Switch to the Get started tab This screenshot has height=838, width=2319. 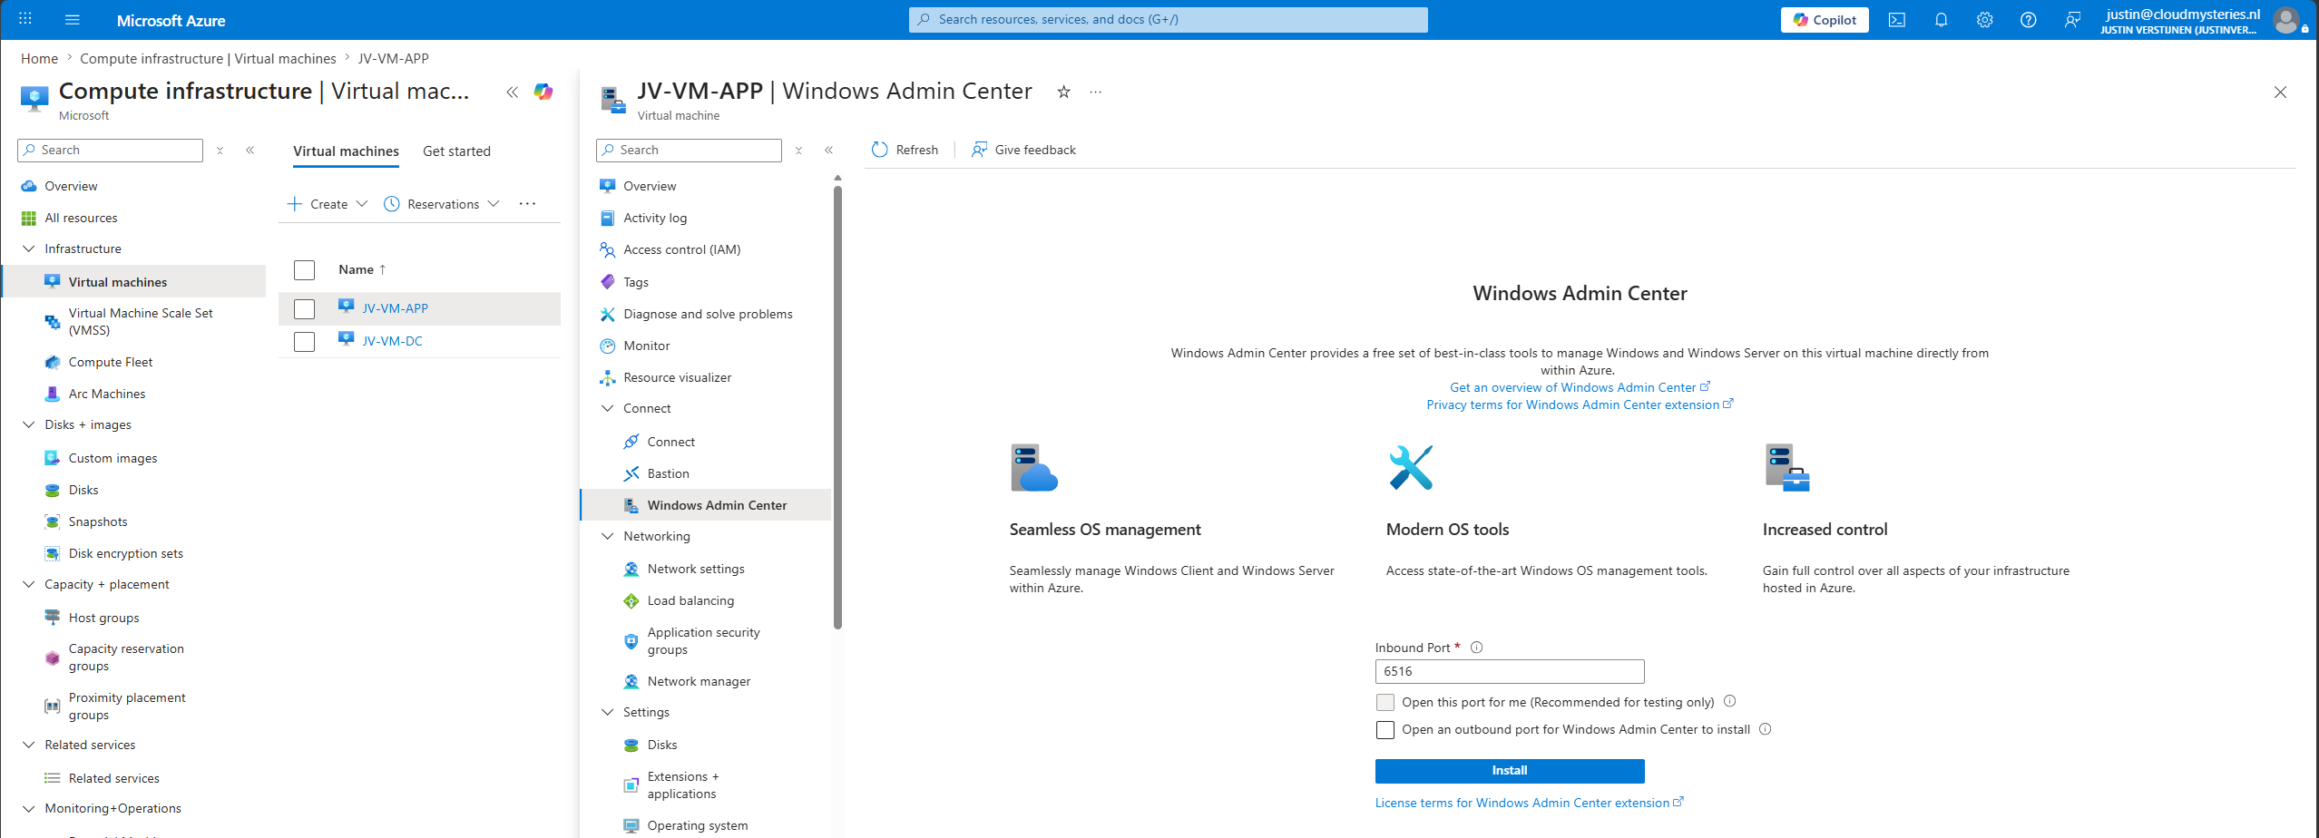pyautogui.click(x=456, y=151)
